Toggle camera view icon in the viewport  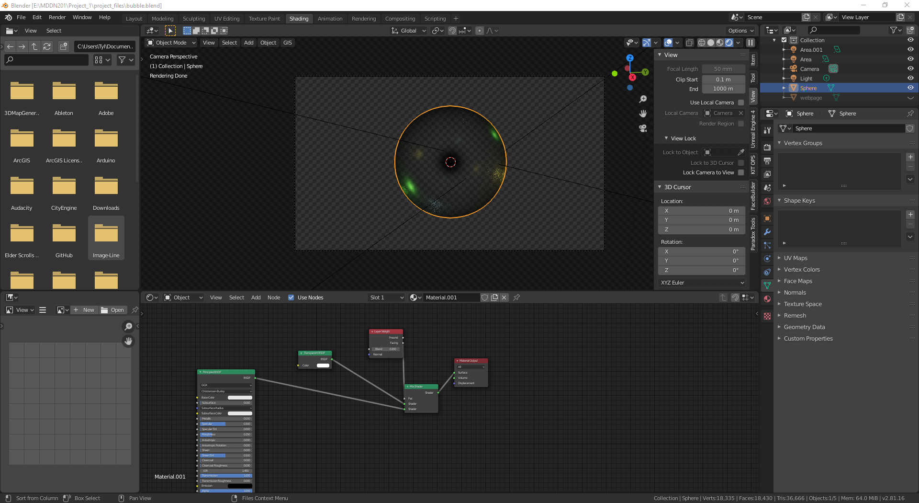click(x=643, y=128)
